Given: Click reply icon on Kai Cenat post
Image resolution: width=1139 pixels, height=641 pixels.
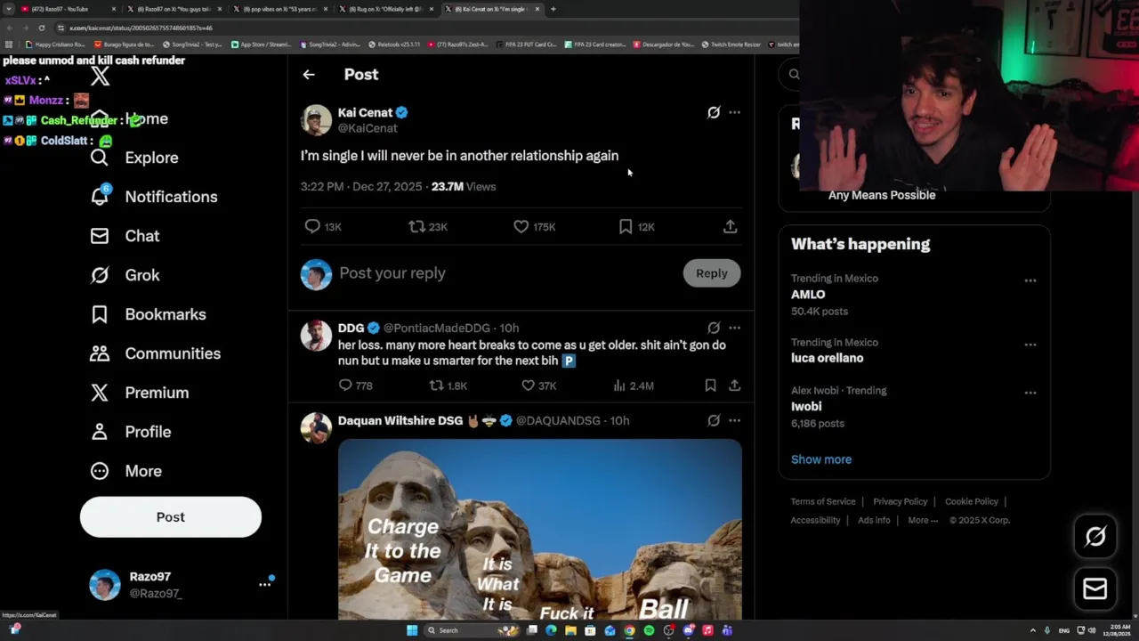Looking at the screenshot, I should tap(312, 226).
